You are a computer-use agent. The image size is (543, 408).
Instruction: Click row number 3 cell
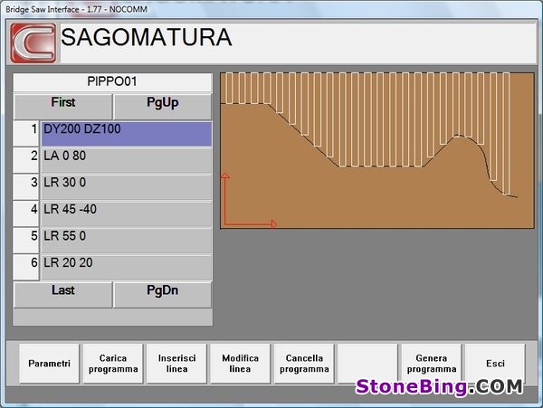[x=26, y=187]
